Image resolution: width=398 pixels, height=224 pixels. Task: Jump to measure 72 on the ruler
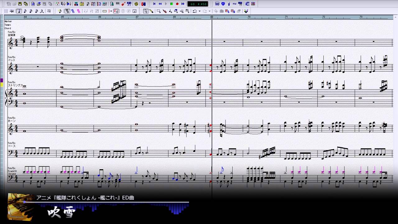tap(324, 17)
